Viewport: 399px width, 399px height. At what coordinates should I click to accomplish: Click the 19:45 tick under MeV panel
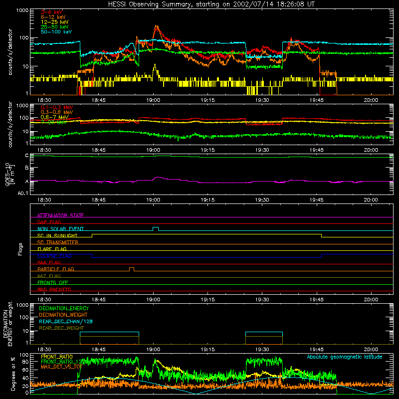317,150
